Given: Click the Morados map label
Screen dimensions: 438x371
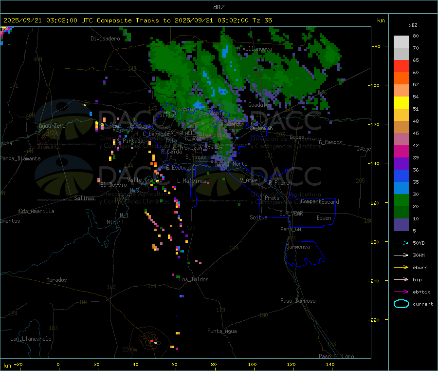Looking at the screenshot, I should 56,280.
